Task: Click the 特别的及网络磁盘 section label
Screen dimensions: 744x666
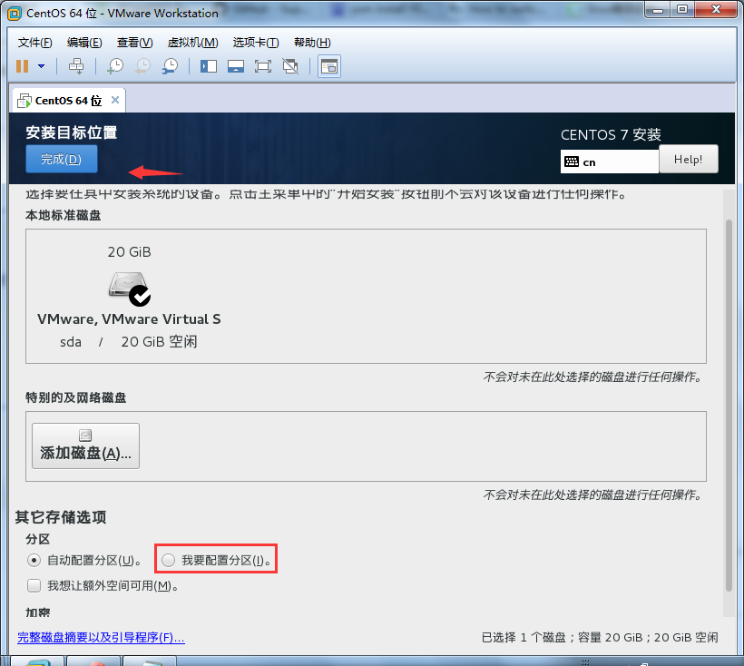Action: (x=76, y=397)
